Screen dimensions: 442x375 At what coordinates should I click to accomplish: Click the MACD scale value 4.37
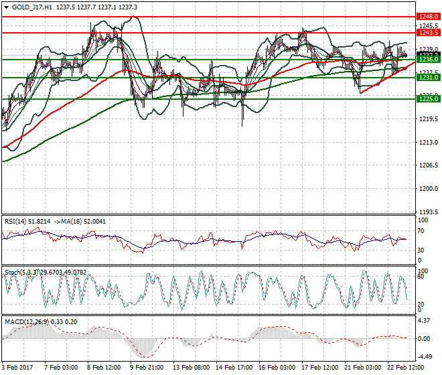(x=424, y=321)
